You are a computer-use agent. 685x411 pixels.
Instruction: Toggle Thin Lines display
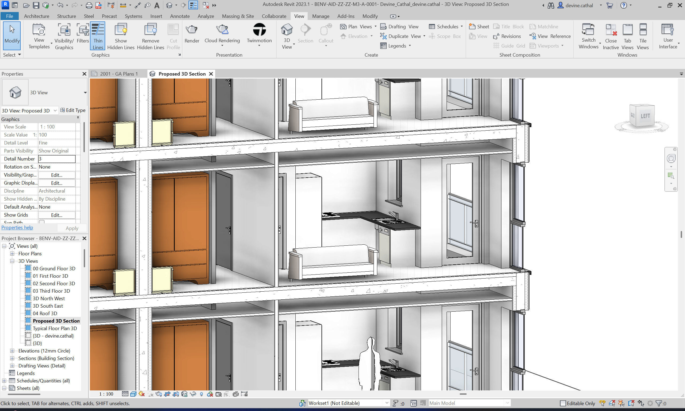(x=98, y=36)
